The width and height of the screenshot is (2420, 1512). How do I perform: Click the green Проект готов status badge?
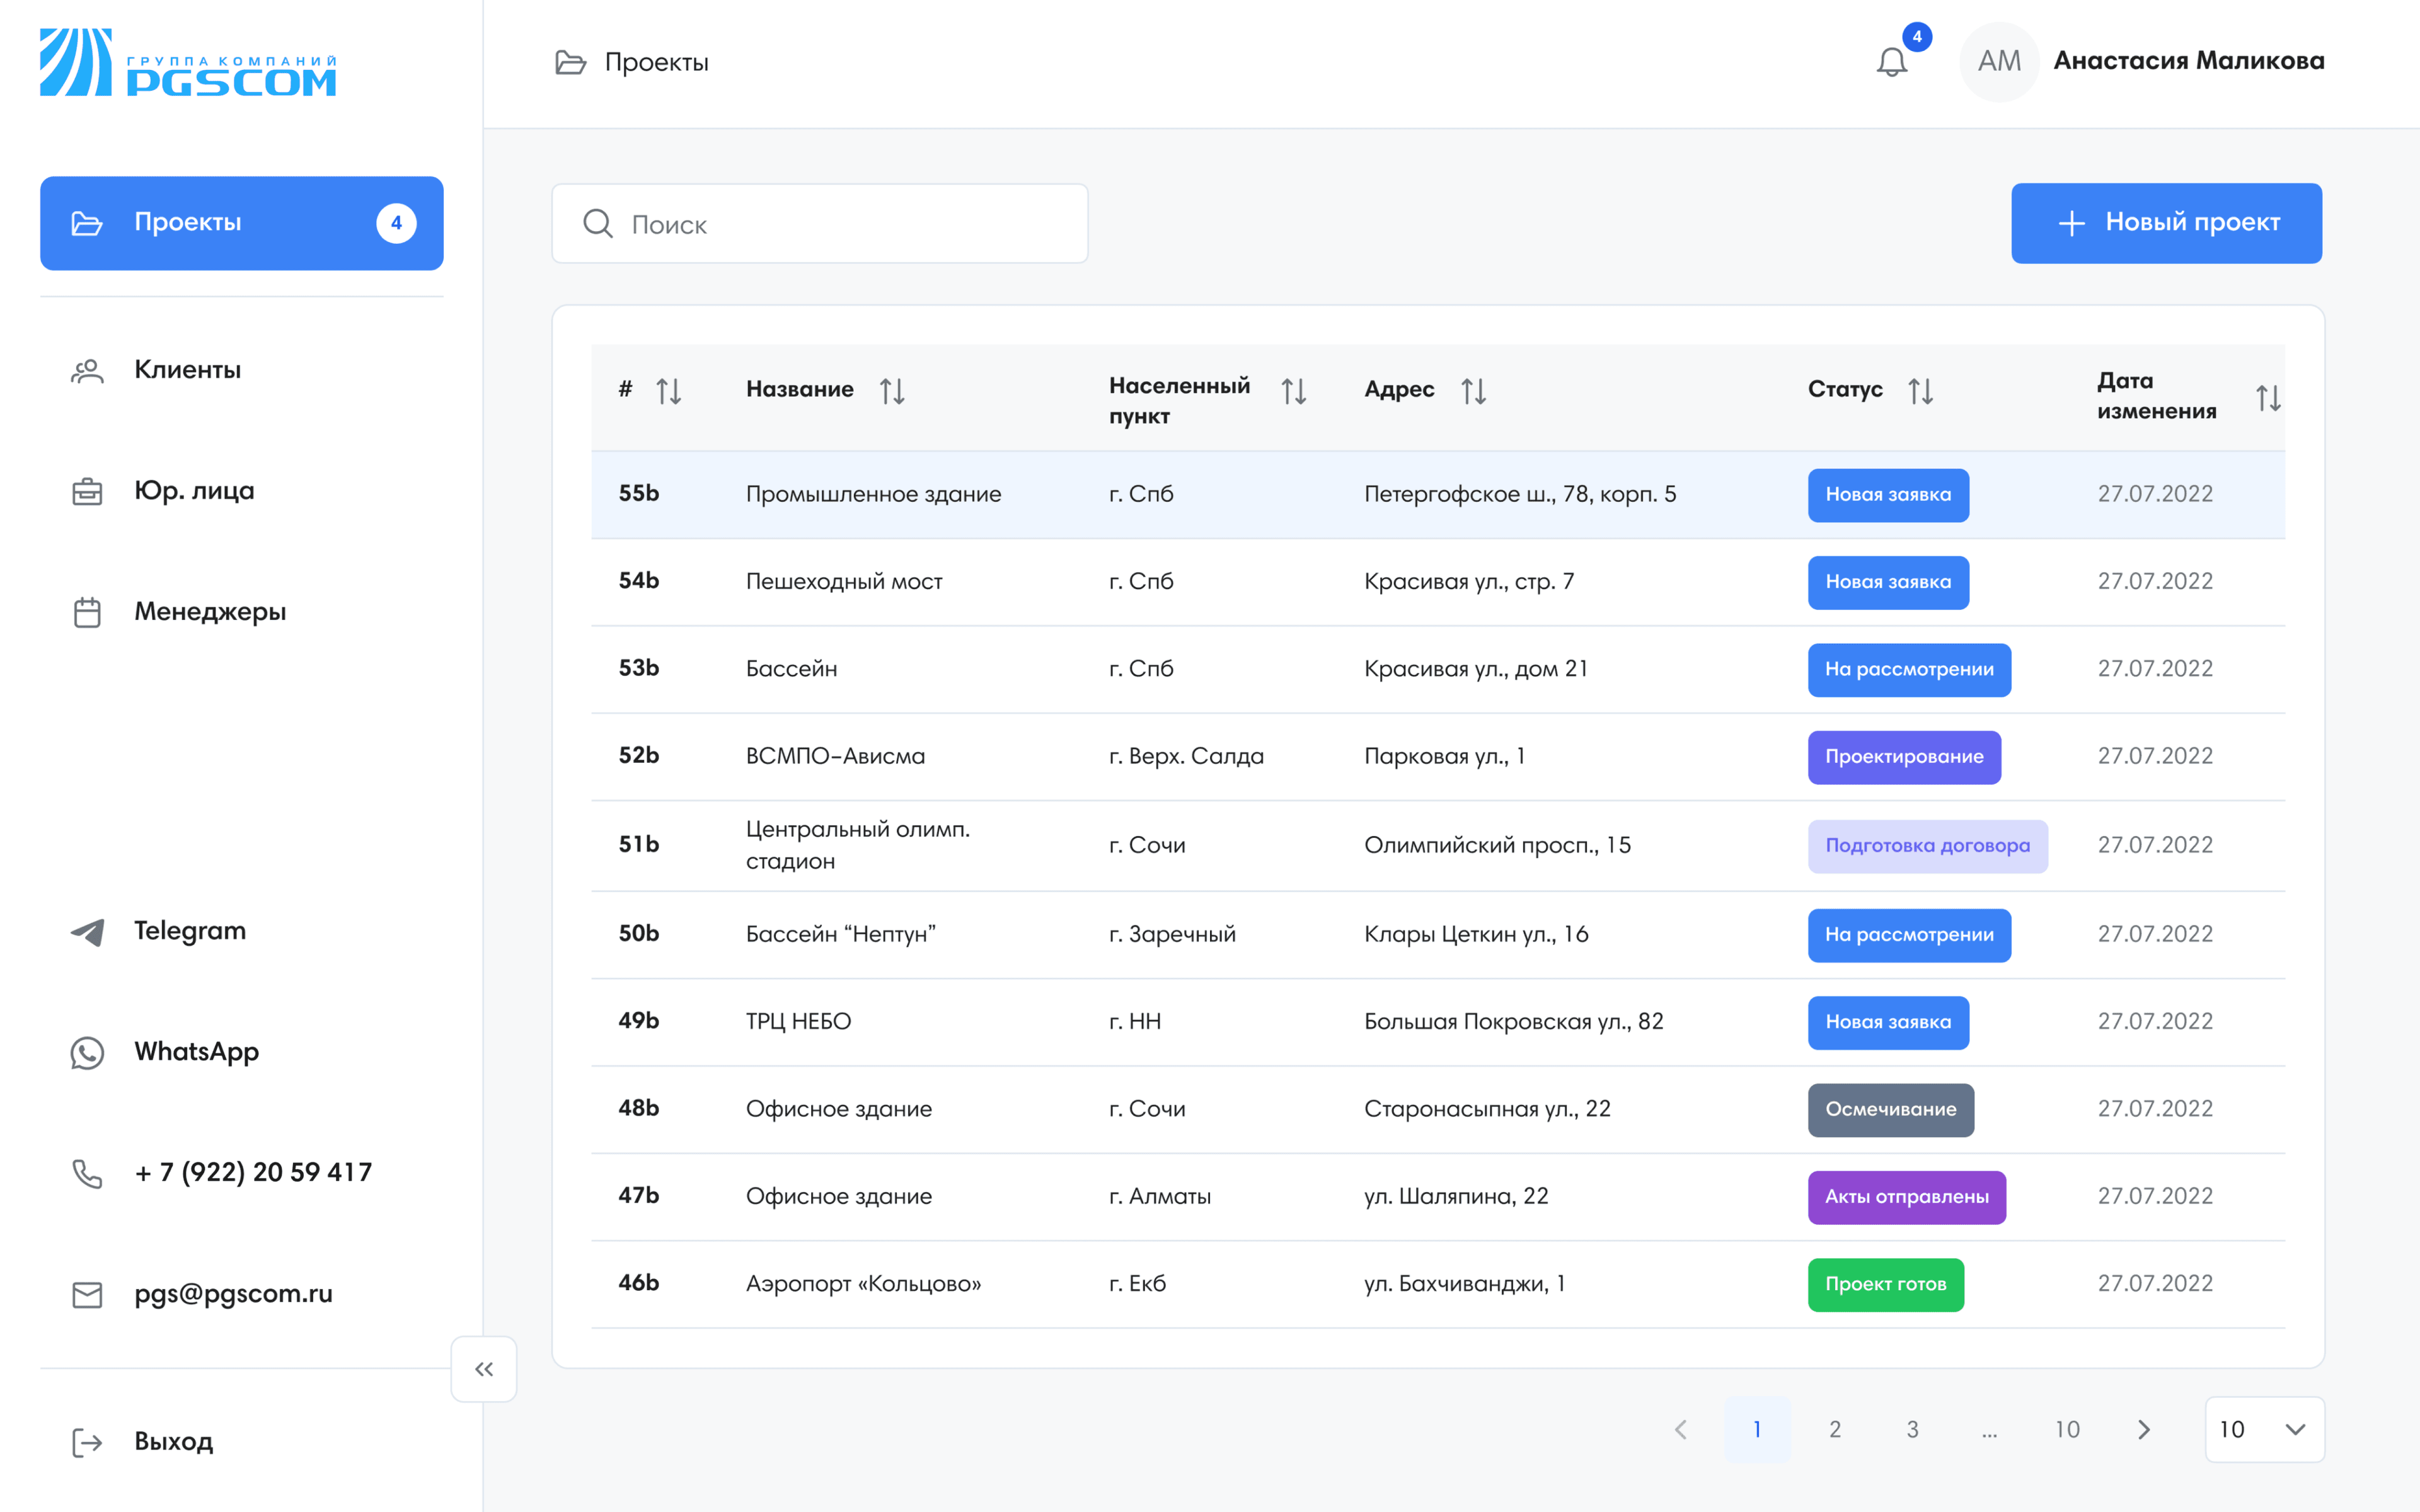pyautogui.click(x=1885, y=1284)
